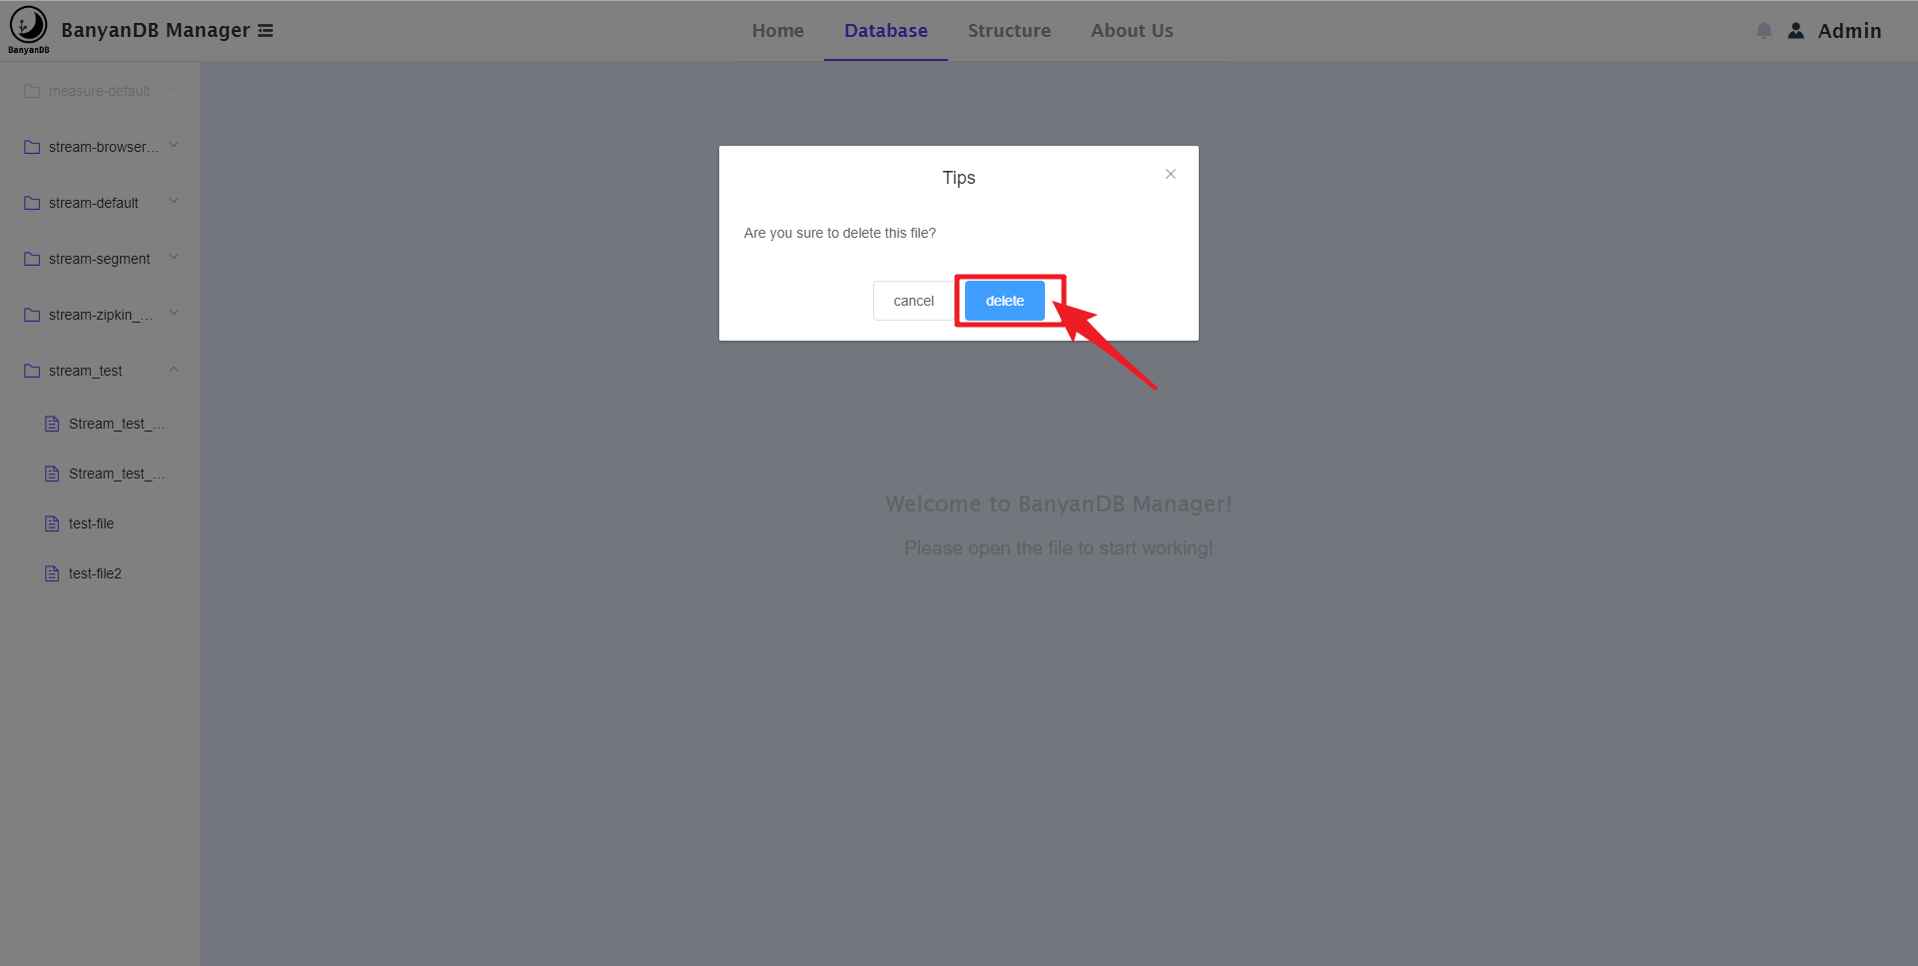Expand the stream-zipkin group chevron
1918x966 pixels.
(174, 313)
